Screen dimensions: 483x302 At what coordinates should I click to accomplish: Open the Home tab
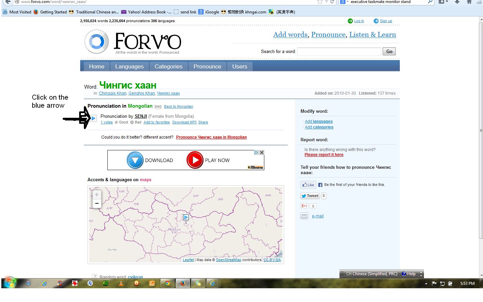pyautogui.click(x=97, y=66)
